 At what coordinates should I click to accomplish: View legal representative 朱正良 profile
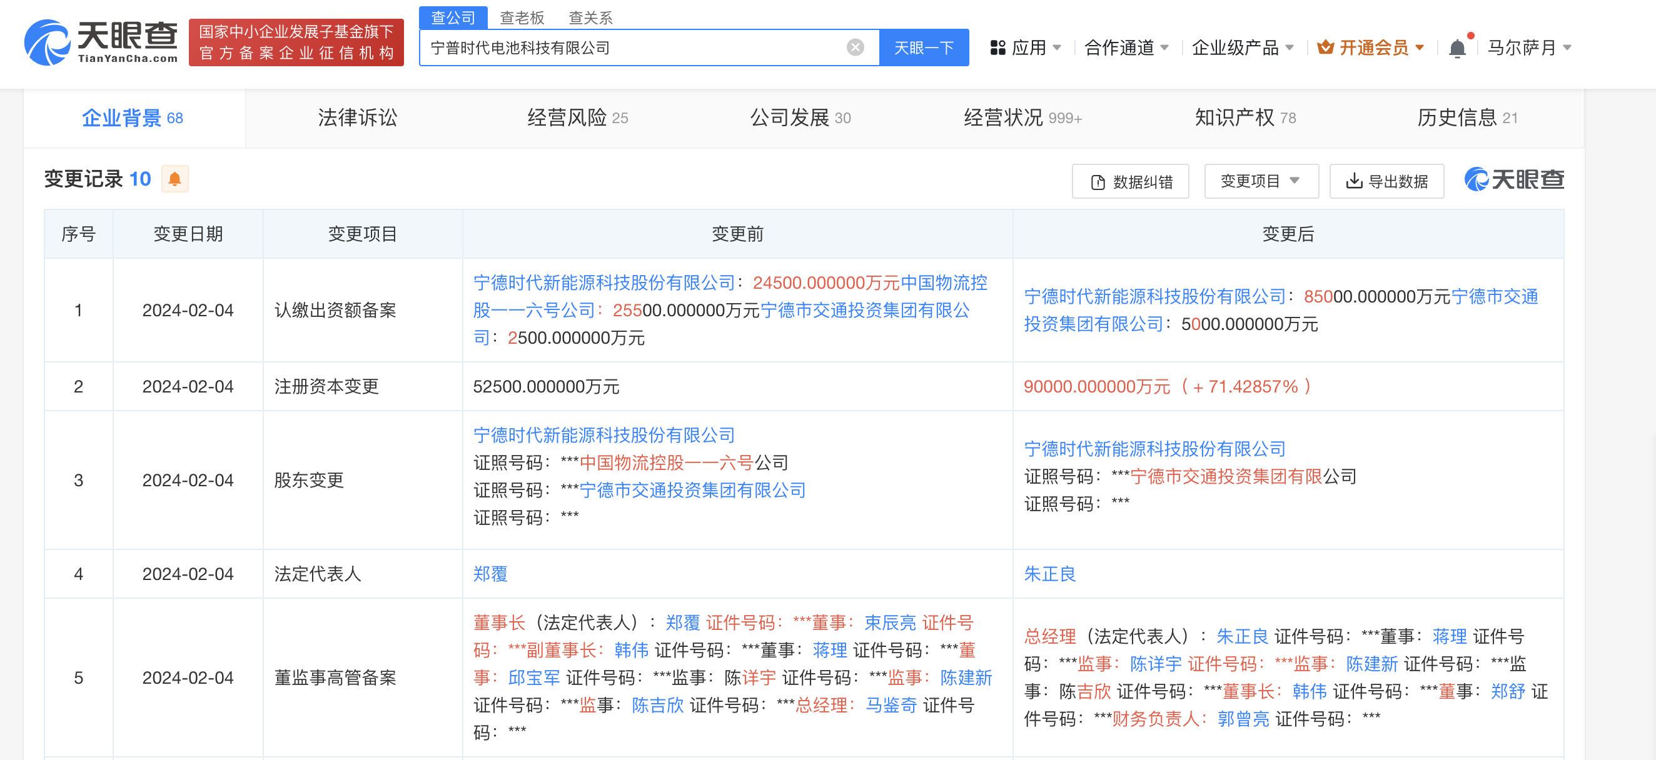click(1049, 574)
